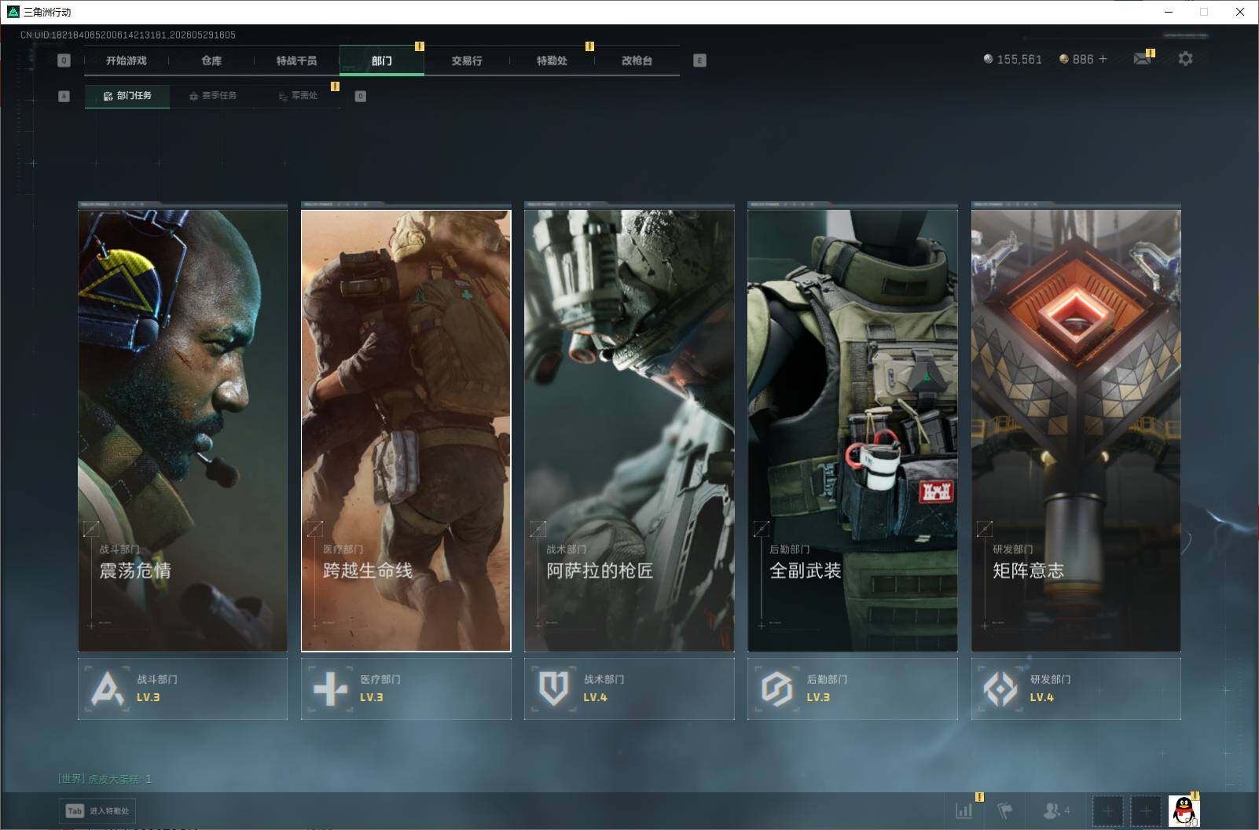Click the crossed flags icon
The width and height of the screenshot is (1259, 830).
click(1005, 810)
